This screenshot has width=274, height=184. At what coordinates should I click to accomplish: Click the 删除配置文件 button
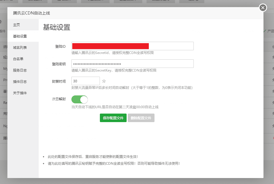point(141,118)
